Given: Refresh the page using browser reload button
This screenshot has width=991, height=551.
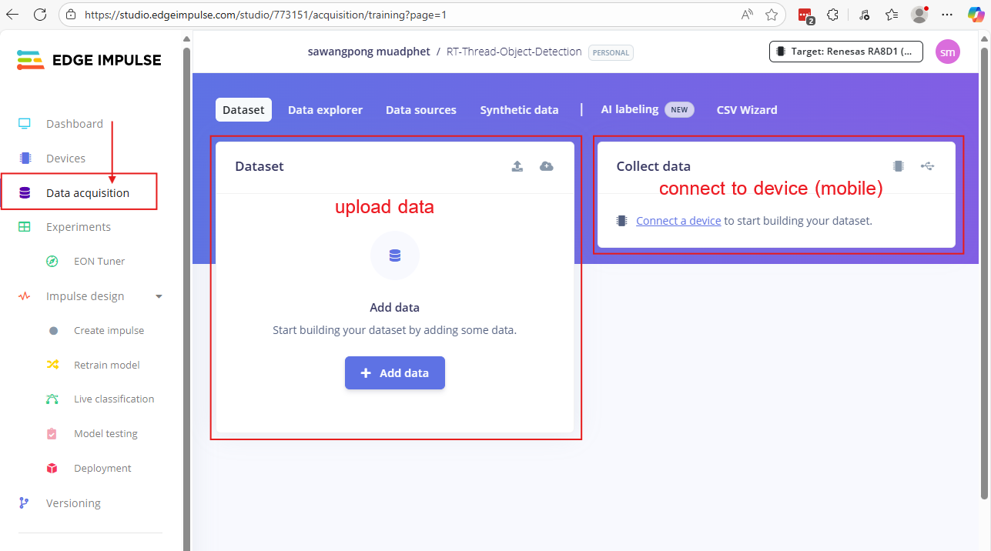Looking at the screenshot, I should coord(40,15).
